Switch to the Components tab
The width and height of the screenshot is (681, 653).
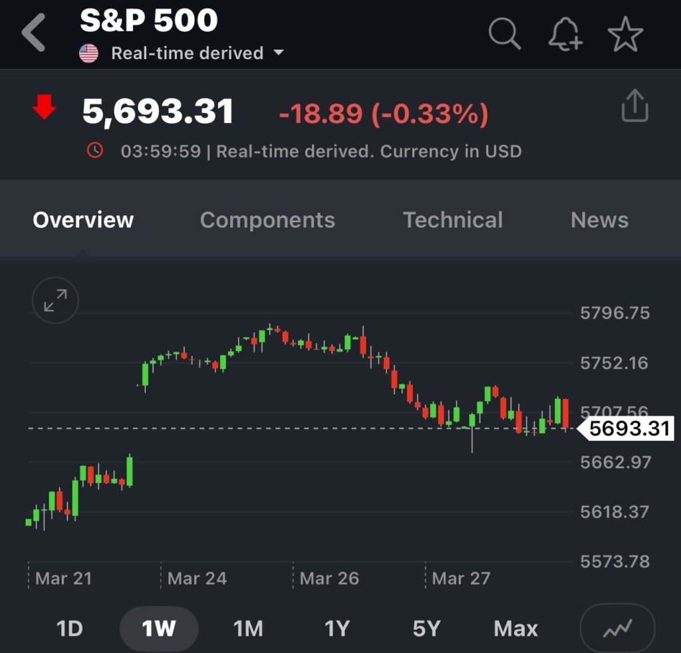(267, 220)
